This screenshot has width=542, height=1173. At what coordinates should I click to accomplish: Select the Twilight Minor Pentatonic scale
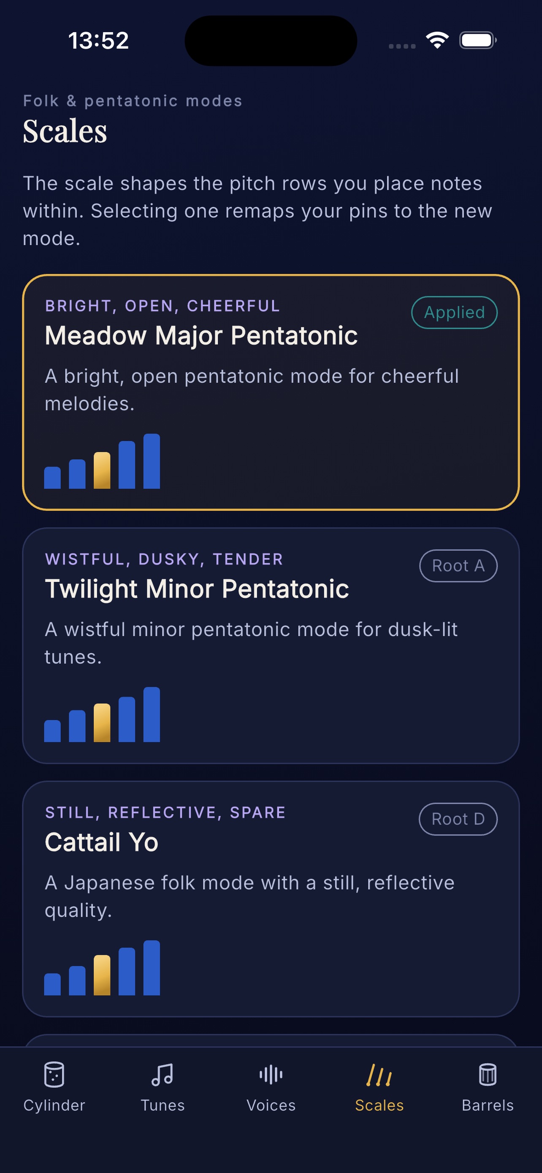[271, 645]
